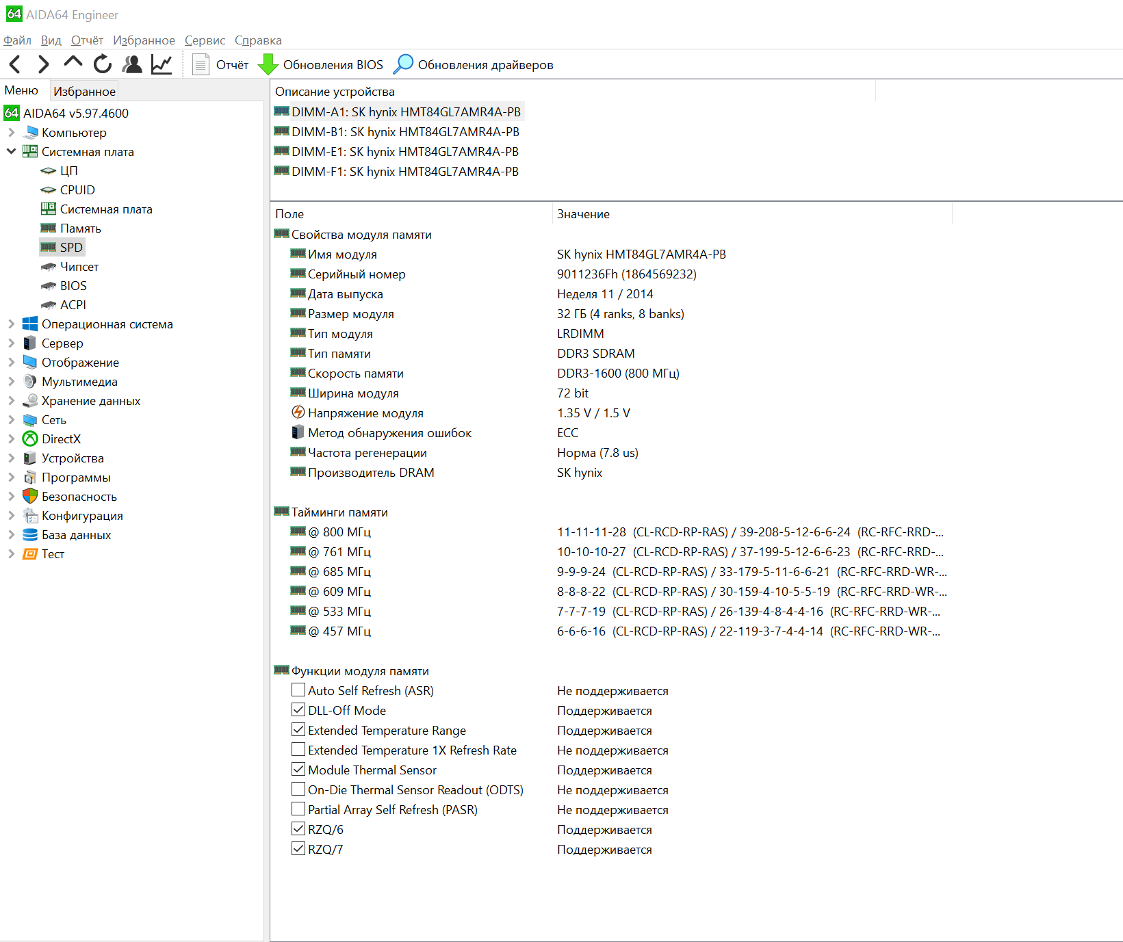
Task: Select DIMM-F1 SK hynix module row
Action: pyautogui.click(x=396, y=171)
